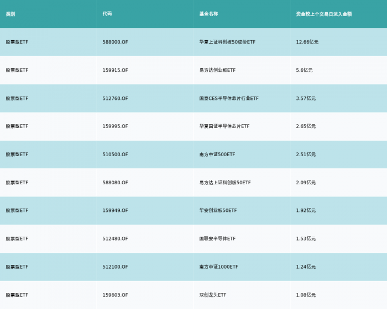
Task: Click fund name 国泰CES半导体芯片行业ETF
Action: coord(229,98)
